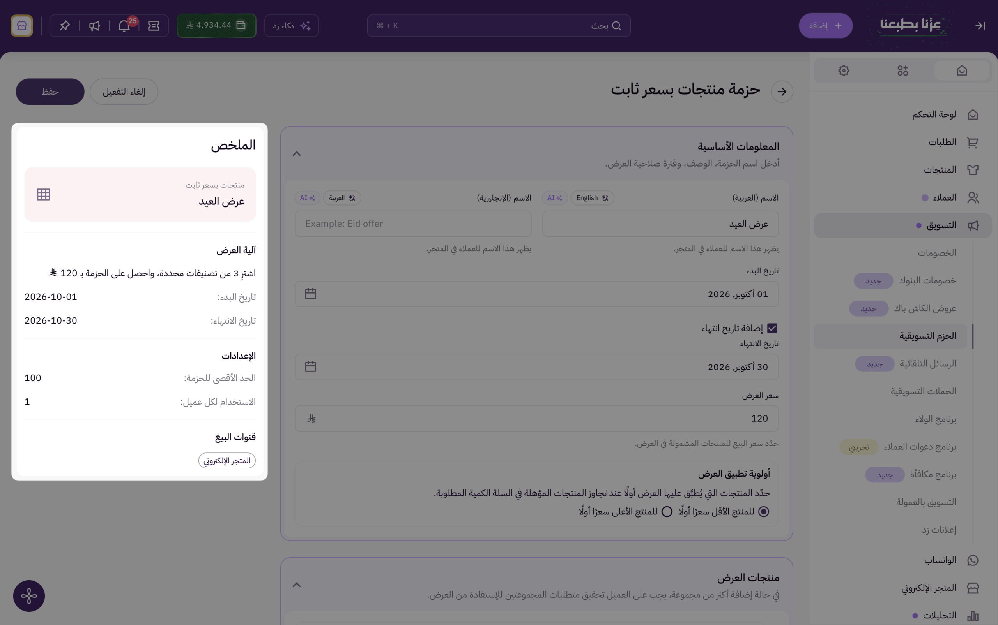Click English translate chip for Arabic name

click(592, 198)
